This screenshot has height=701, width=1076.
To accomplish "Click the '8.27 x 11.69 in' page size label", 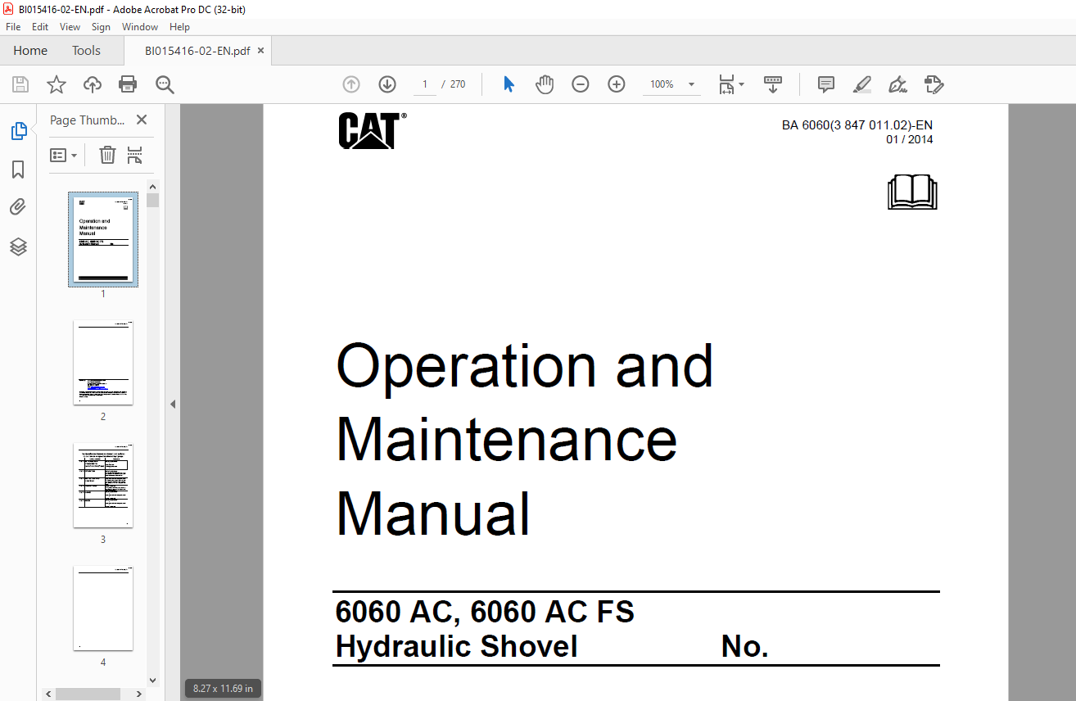I will click(223, 688).
